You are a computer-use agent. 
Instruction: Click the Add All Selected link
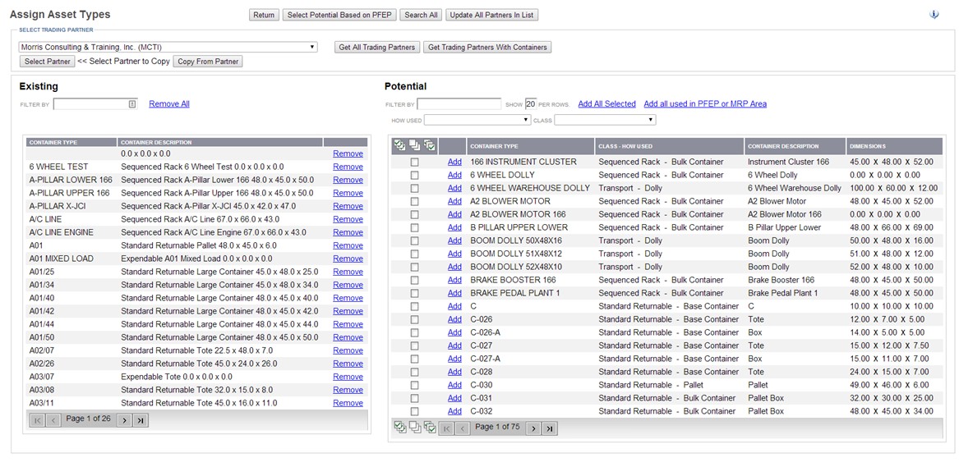click(x=606, y=103)
